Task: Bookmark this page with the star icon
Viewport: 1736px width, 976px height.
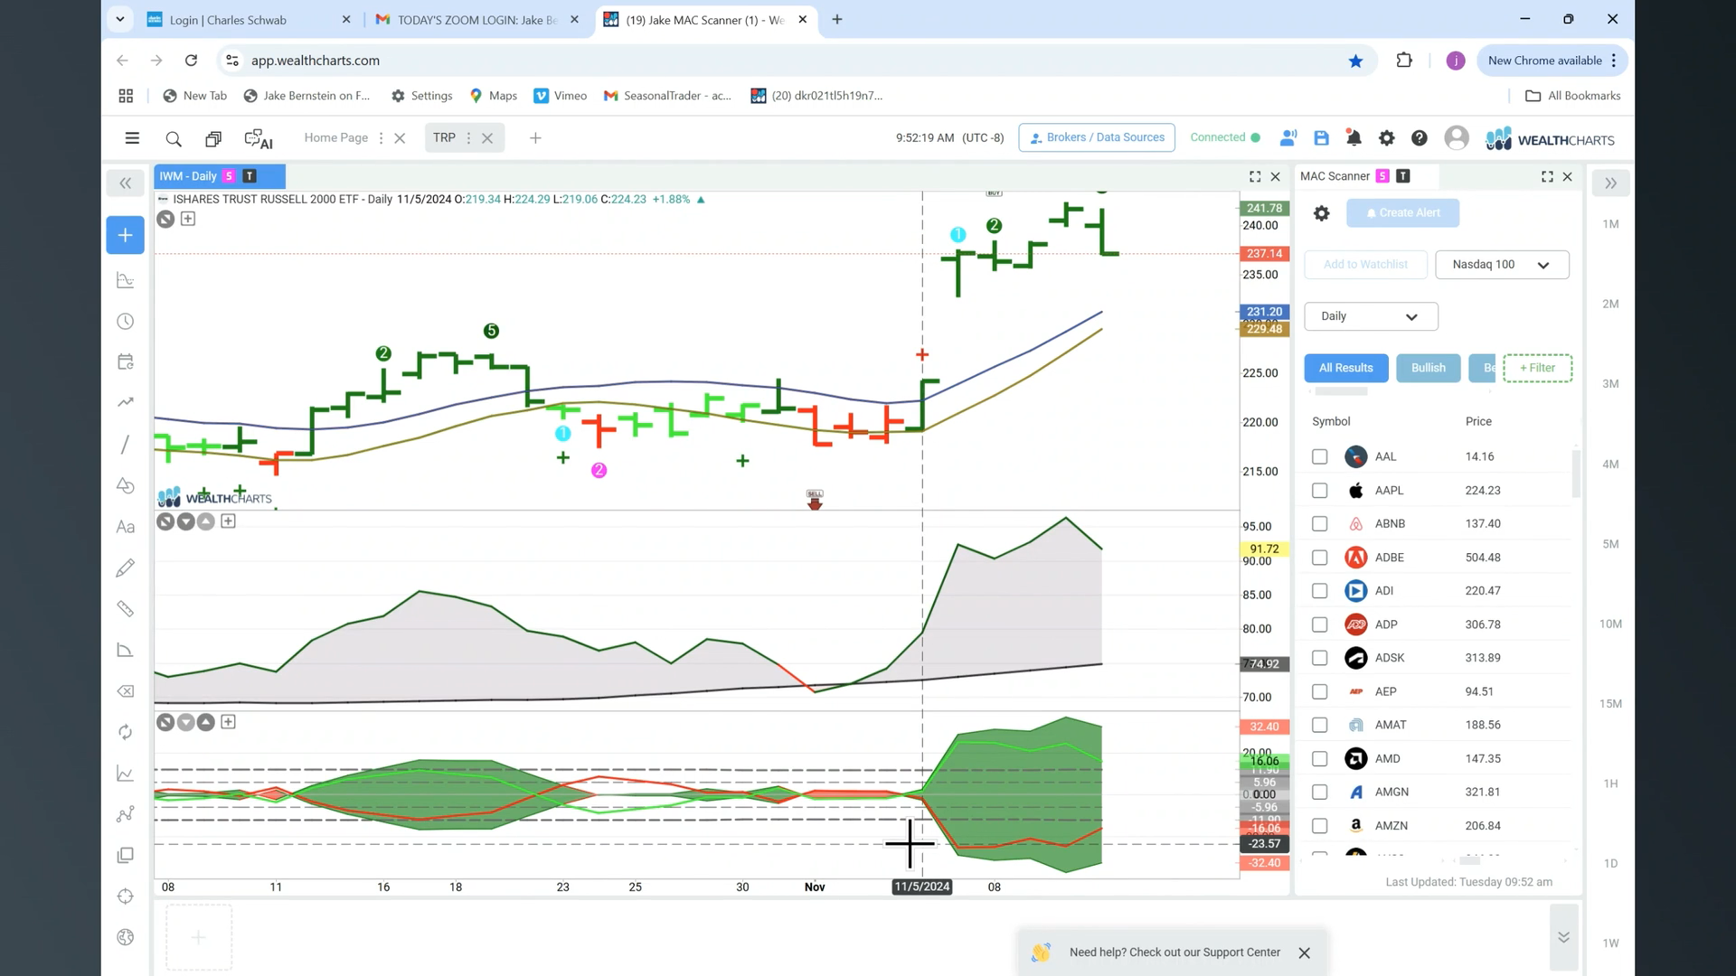Action: click(1355, 61)
